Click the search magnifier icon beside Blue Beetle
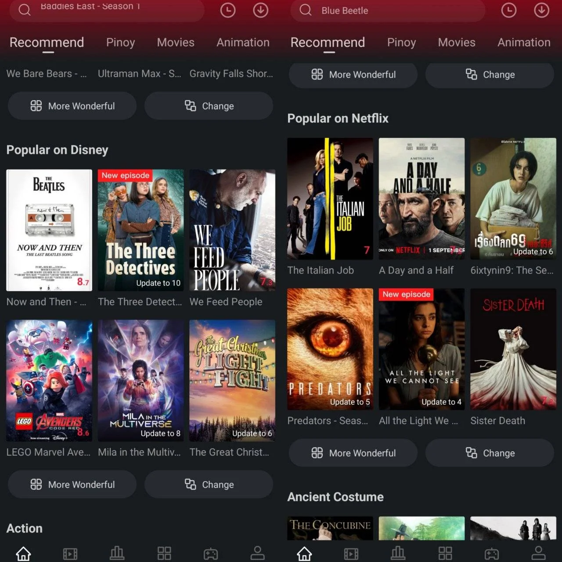 coord(306,10)
